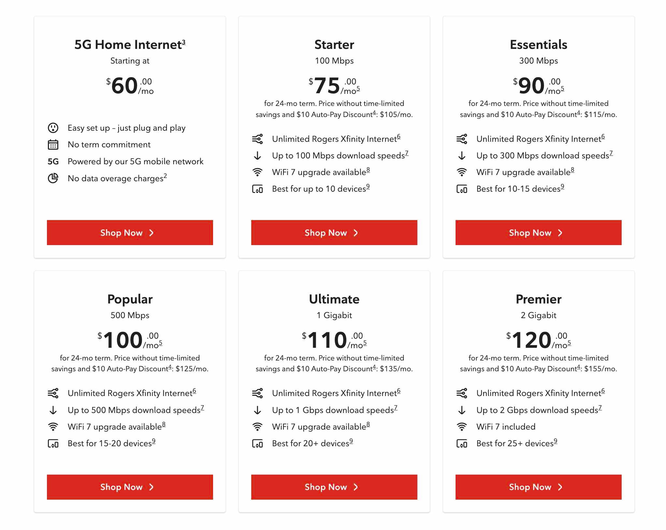Open footnote 5 beside Starter $75 price
The image size is (666, 530).
point(358,88)
